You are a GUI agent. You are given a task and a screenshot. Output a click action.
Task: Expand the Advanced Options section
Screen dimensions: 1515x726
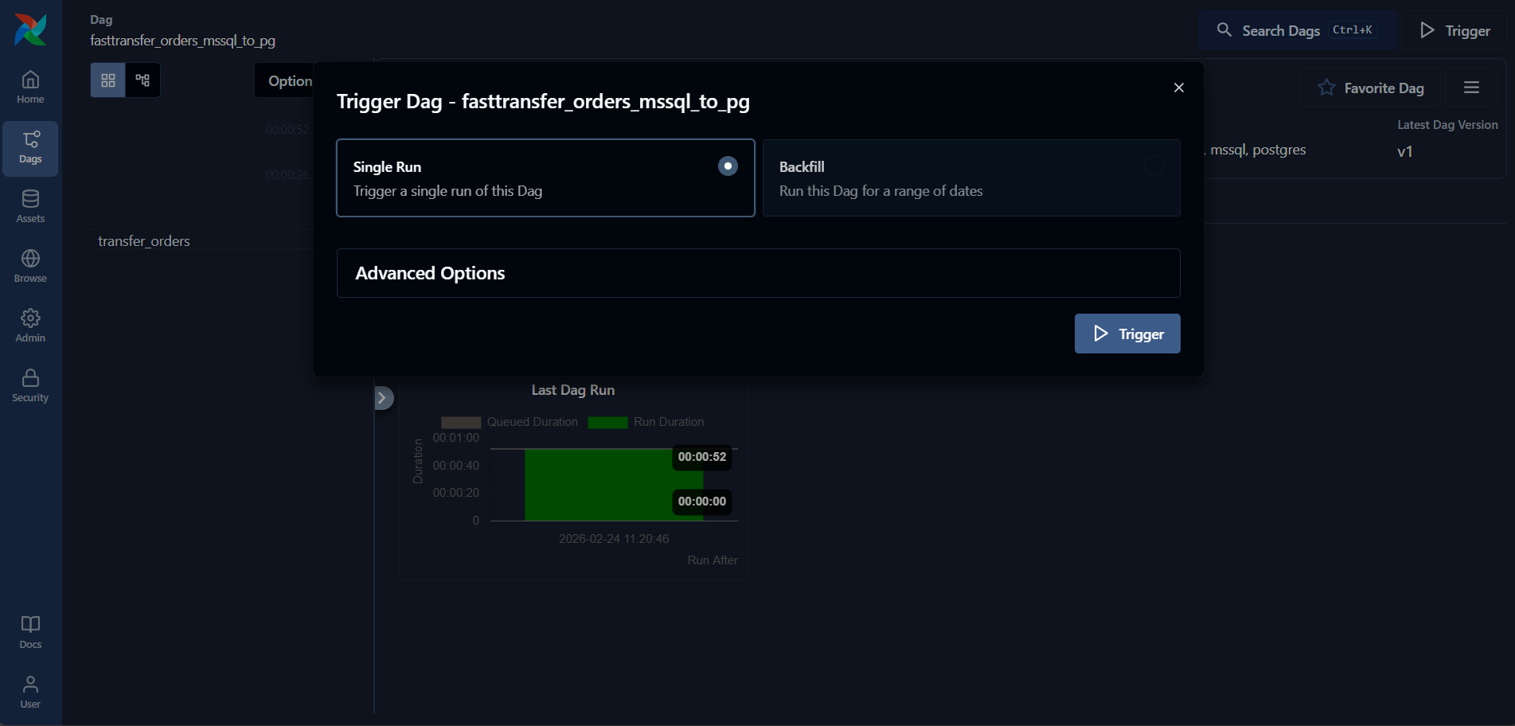pyautogui.click(x=758, y=273)
